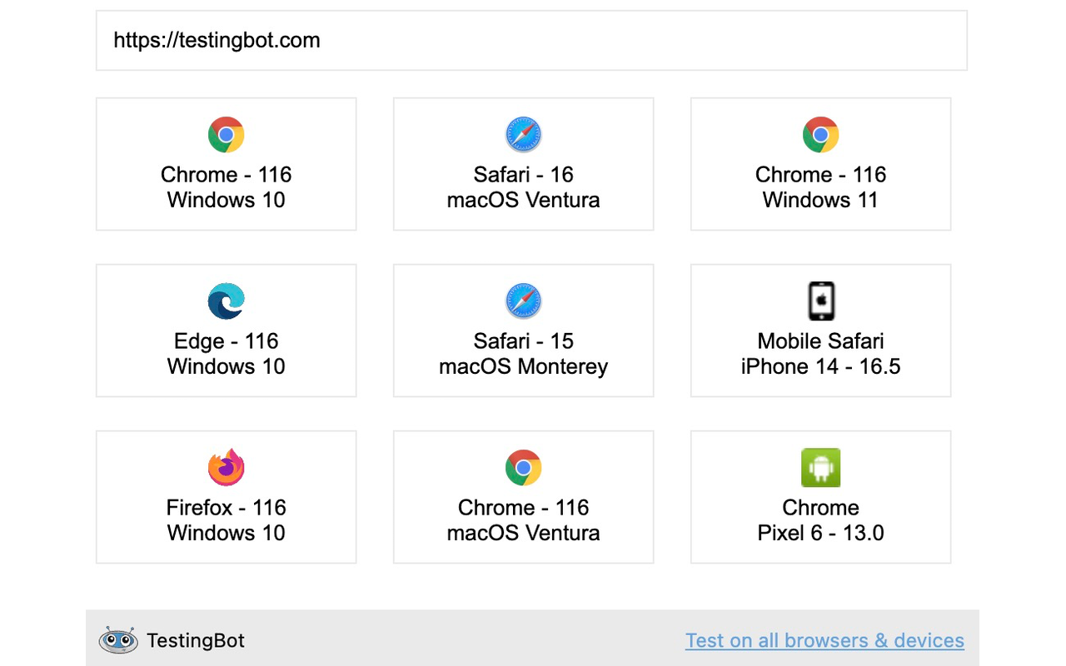Start Chrome on Pixel 6 test
The image size is (1066, 666).
point(820,497)
